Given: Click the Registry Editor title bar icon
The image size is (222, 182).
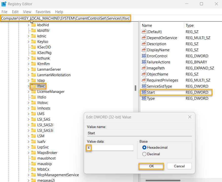Looking at the screenshot, I should pos(4,4).
